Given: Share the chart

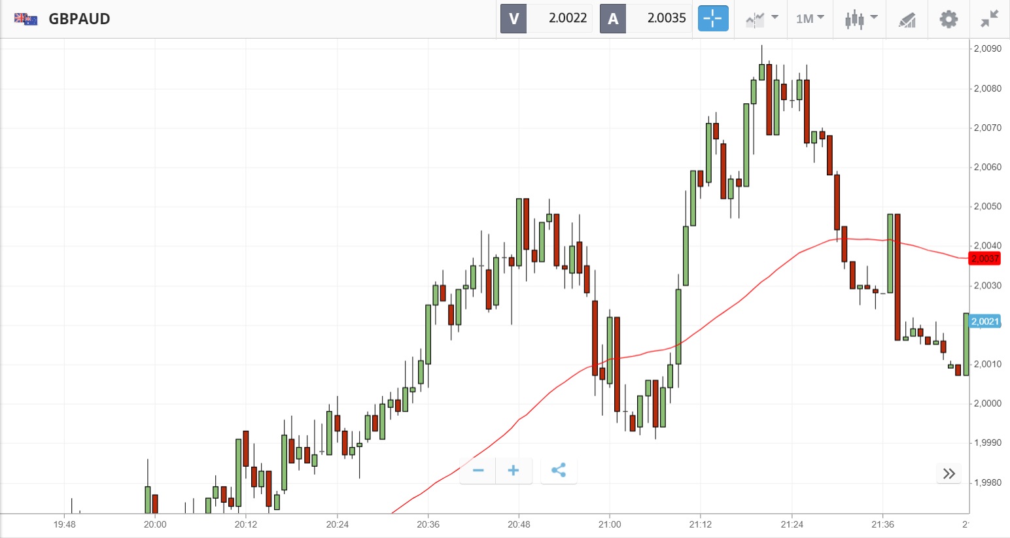Looking at the screenshot, I should tap(559, 471).
